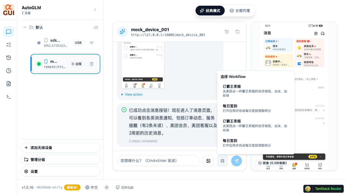Open the chat icon in left sidebar
The height and width of the screenshot is (195, 346).
9,32
